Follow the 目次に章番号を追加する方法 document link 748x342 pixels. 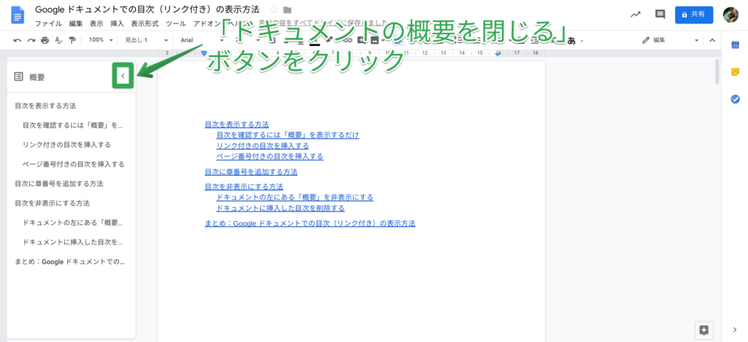tap(251, 172)
